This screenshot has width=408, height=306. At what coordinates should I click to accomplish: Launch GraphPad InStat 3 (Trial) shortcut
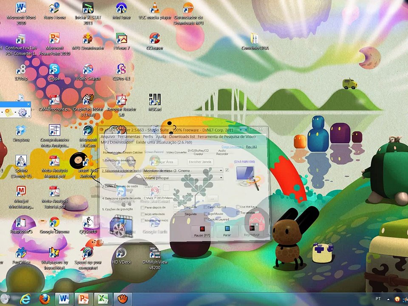[x=88, y=105]
